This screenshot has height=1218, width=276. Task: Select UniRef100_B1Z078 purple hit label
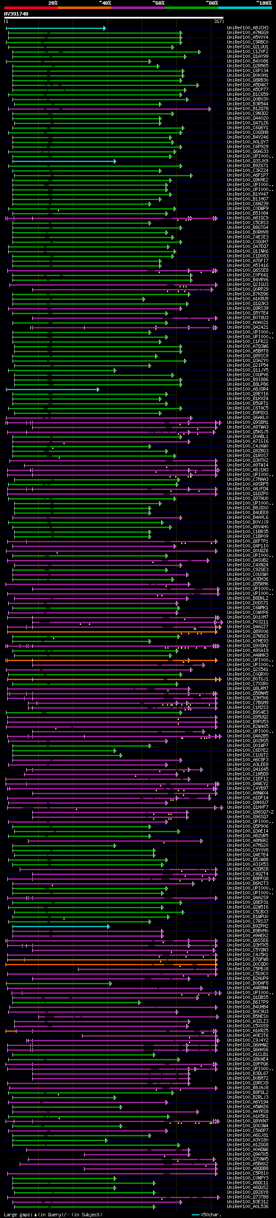(248, 109)
